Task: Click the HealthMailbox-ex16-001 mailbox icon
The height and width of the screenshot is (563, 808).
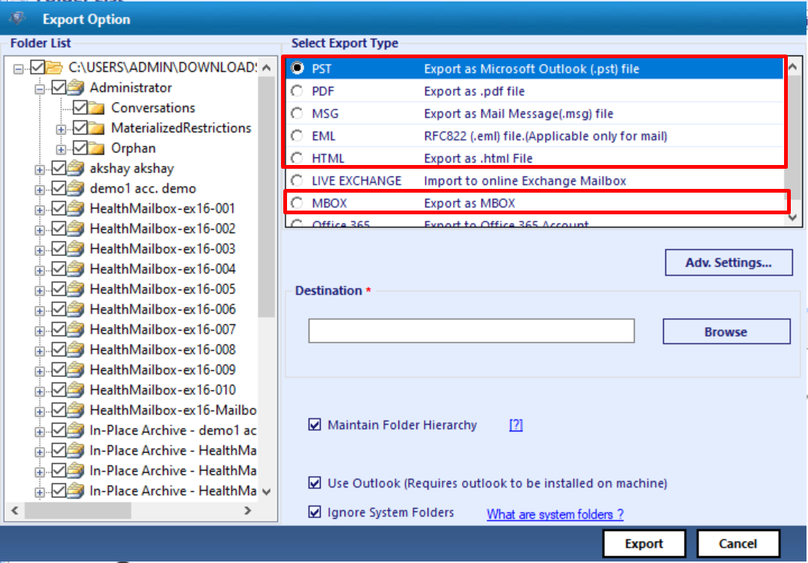Action: (75, 208)
